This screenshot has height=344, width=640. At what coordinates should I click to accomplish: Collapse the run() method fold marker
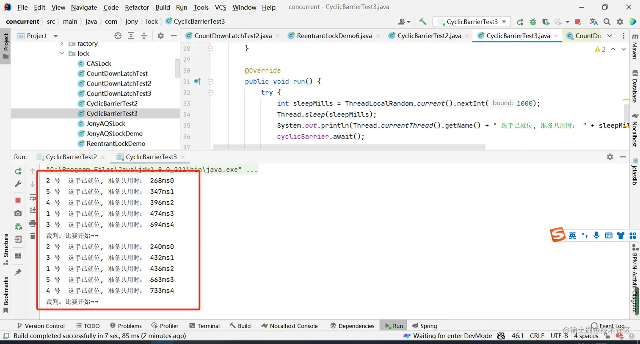pyautogui.click(x=210, y=81)
